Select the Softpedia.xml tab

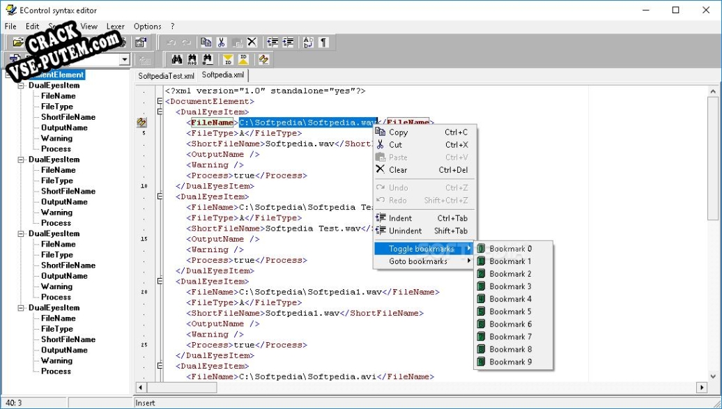point(223,75)
